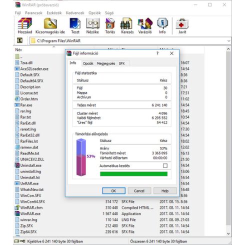Select the Order.htm file icon
This screenshot has width=245, height=245.
(x=17, y=99)
